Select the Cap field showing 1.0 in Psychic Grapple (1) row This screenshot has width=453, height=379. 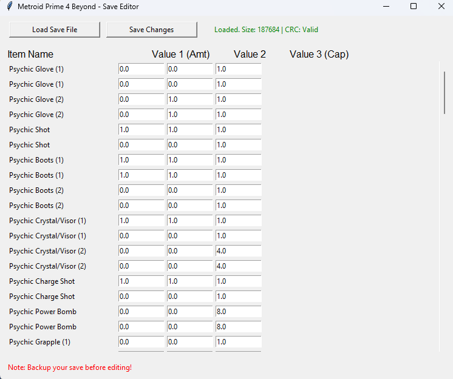[x=239, y=342]
